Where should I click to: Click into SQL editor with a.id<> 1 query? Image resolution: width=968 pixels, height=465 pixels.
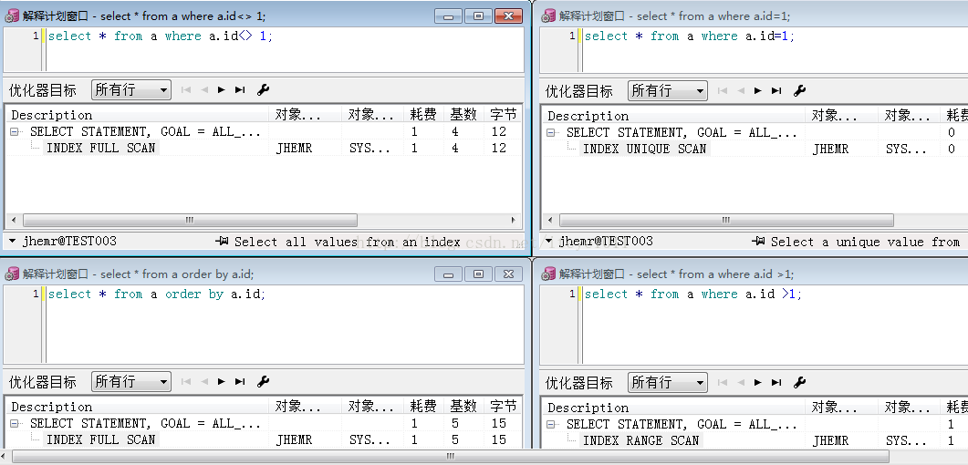point(283,49)
